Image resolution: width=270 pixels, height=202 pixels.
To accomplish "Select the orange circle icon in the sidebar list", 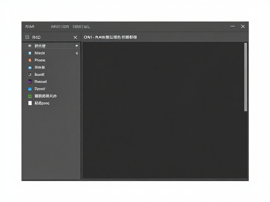I will pos(30,60).
